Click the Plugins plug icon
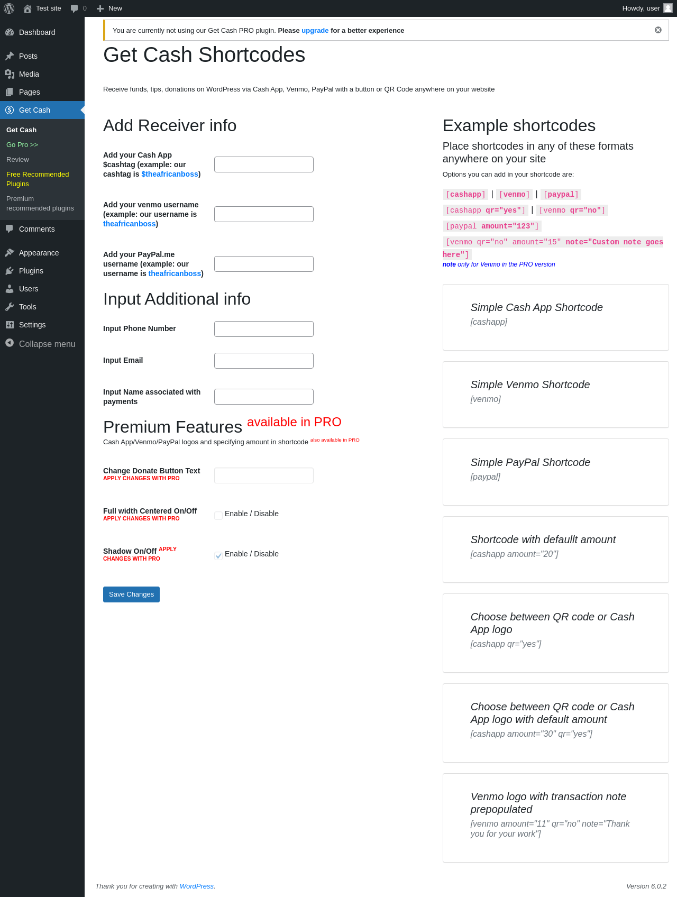This screenshot has width=677, height=897. pyautogui.click(x=10, y=271)
